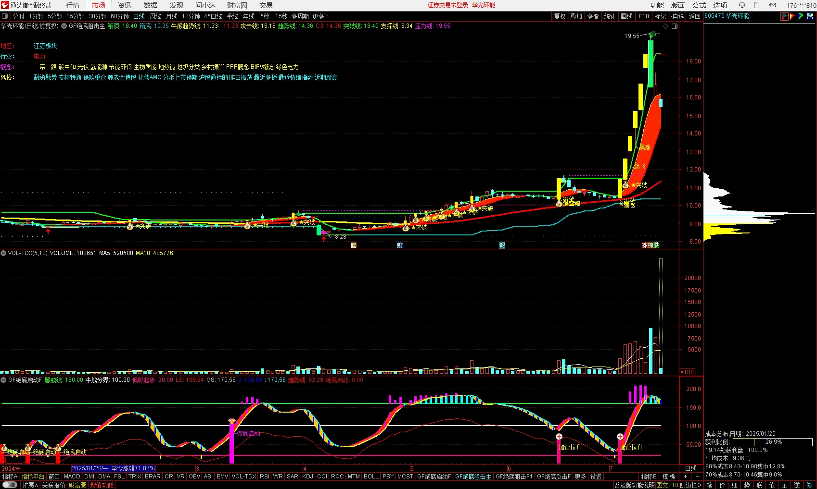Viewport: 817px width, 489px height.
Task: Click the red-yellow arrow icon beside the stock name
Action: pos(792,16)
